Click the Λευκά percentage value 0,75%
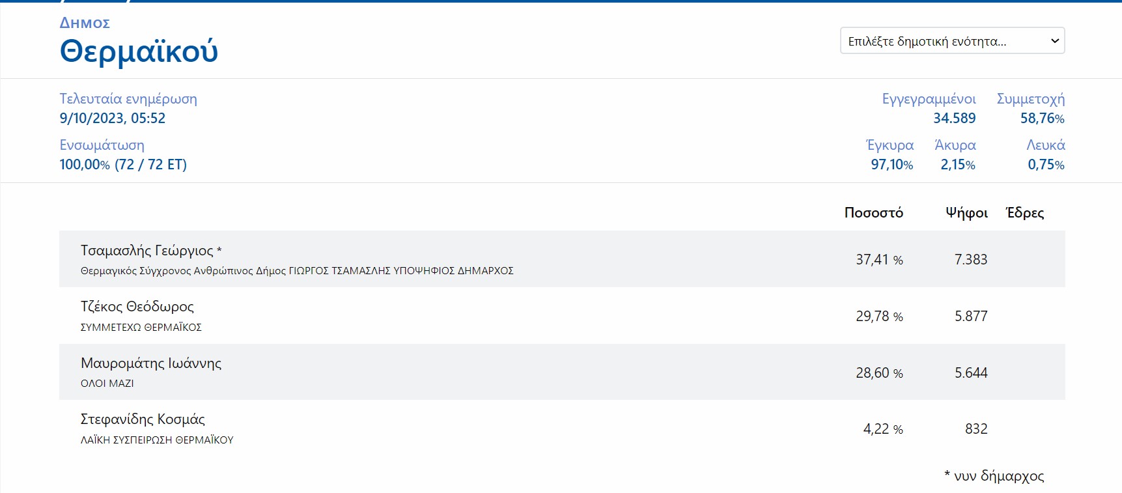The image size is (1122, 493). point(1046,165)
